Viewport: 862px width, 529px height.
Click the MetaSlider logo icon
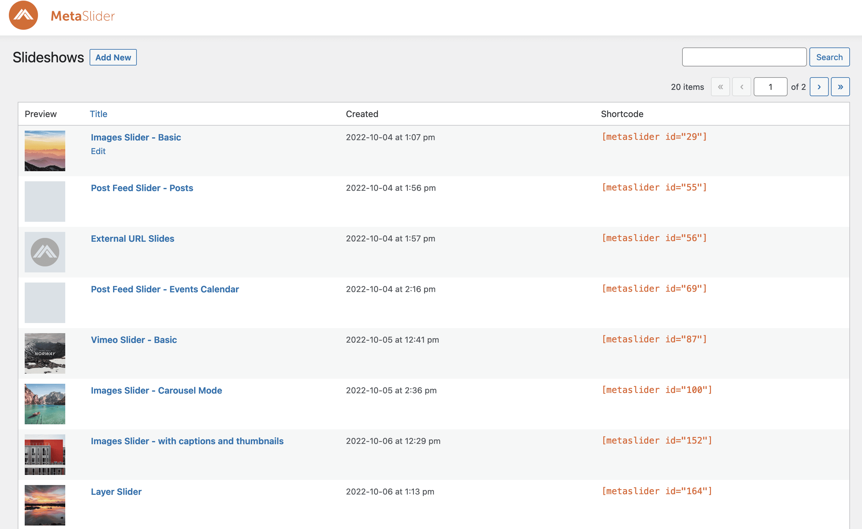(23, 16)
